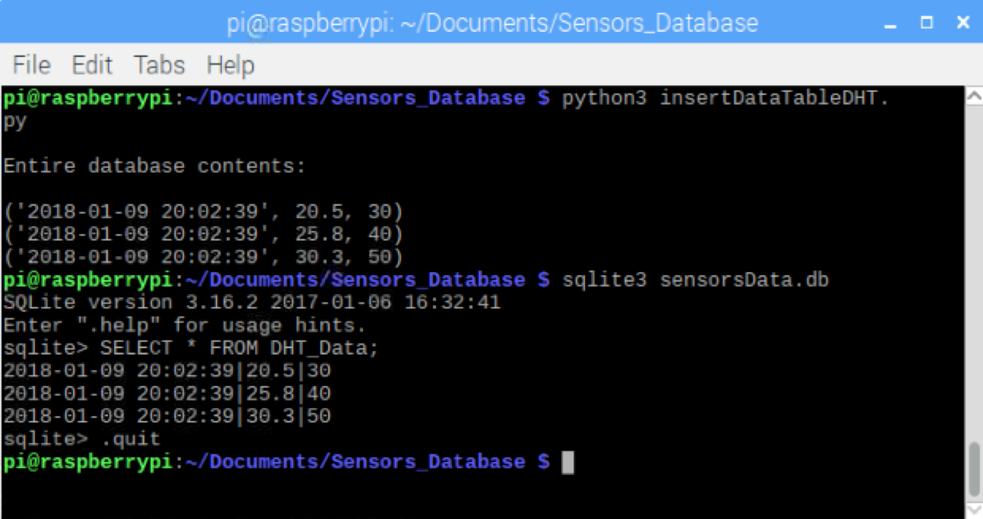Screen dimensions: 983x519
Task: Open the Edit menu
Action: pos(91,65)
